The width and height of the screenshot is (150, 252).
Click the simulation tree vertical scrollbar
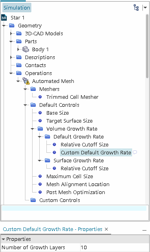(x=147, y=46)
